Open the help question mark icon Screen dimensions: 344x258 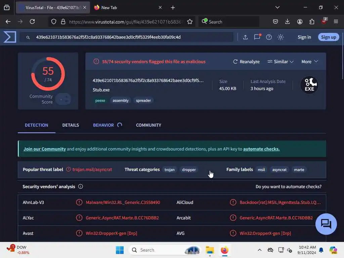coord(269,37)
